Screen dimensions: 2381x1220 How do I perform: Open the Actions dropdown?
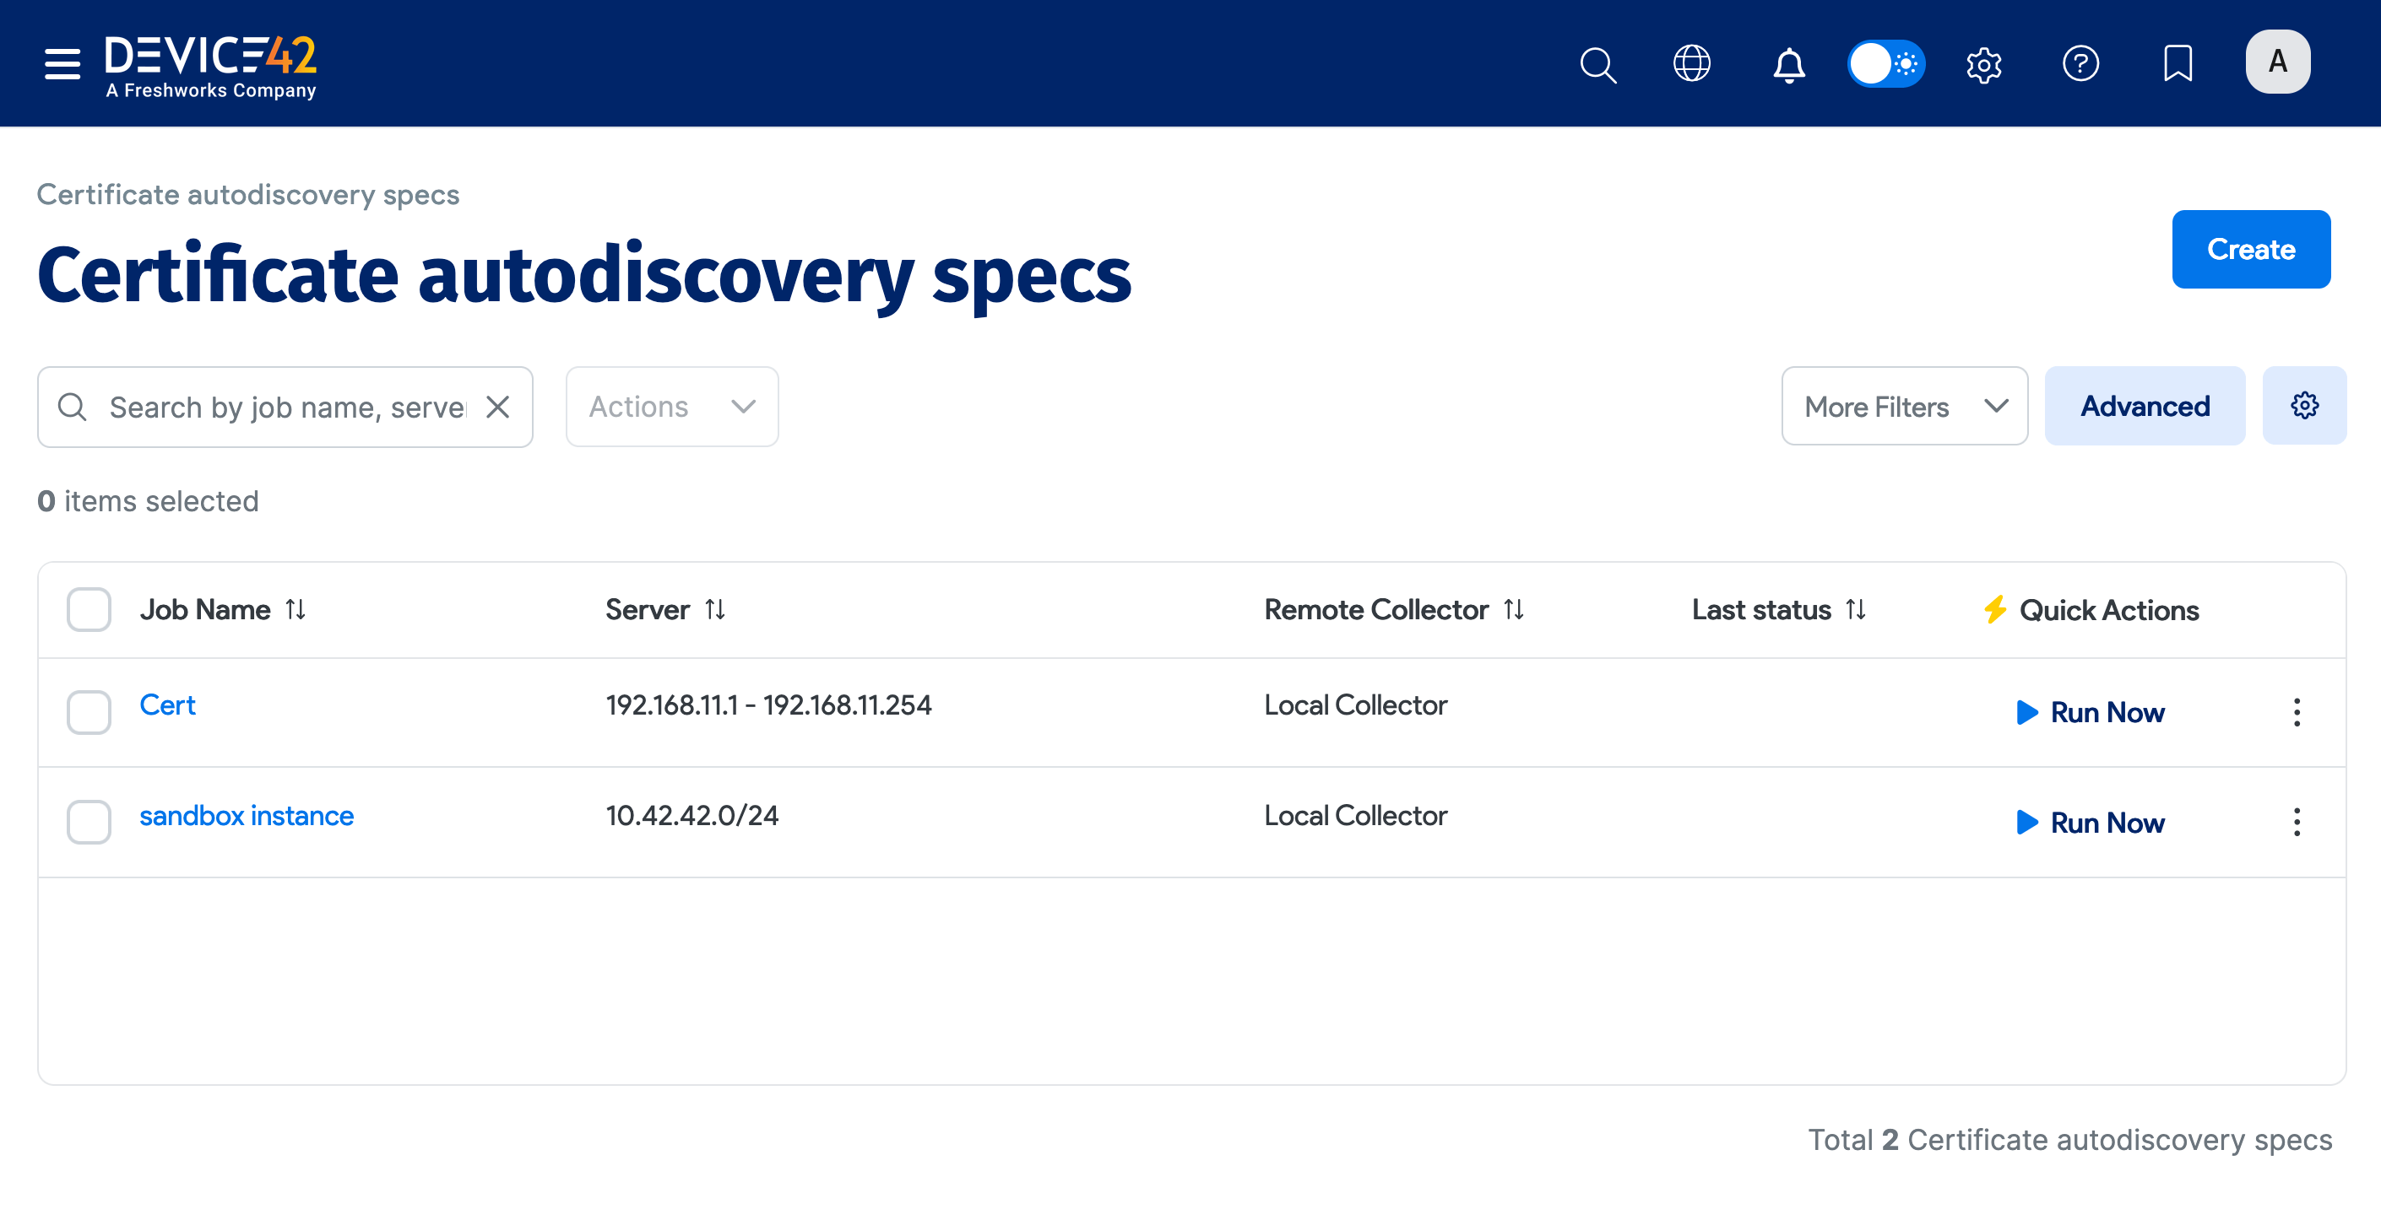(x=672, y=407)
